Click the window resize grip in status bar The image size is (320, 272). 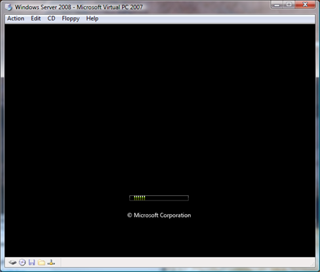pyautogui.click(x=313, y=265)
